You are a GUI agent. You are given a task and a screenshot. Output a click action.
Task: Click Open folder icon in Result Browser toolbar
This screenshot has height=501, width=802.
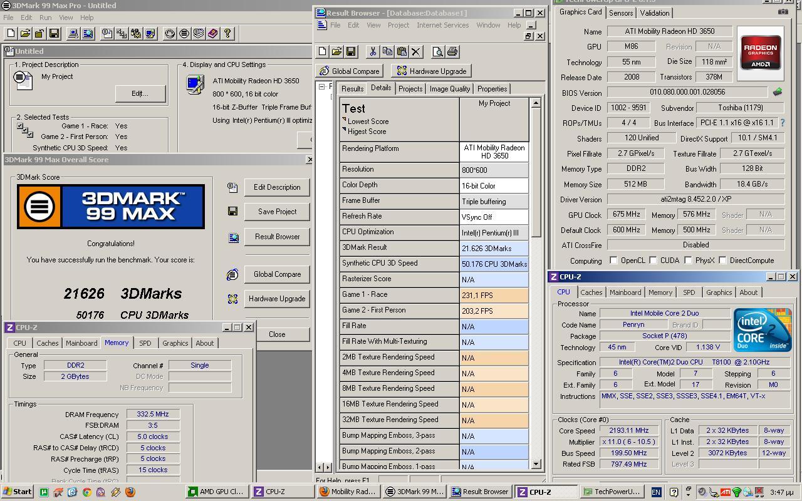pos(336,51)
